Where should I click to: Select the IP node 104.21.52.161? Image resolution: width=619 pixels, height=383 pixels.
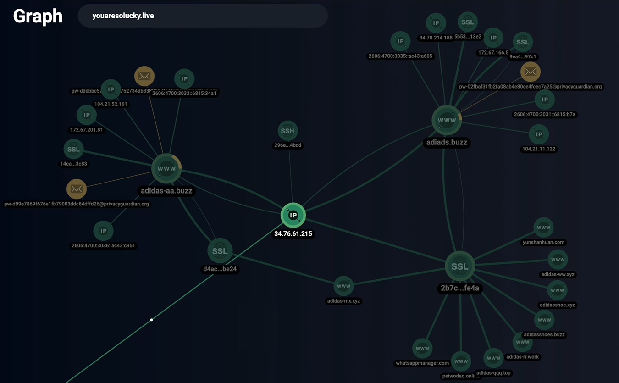(x=111, y=89)
